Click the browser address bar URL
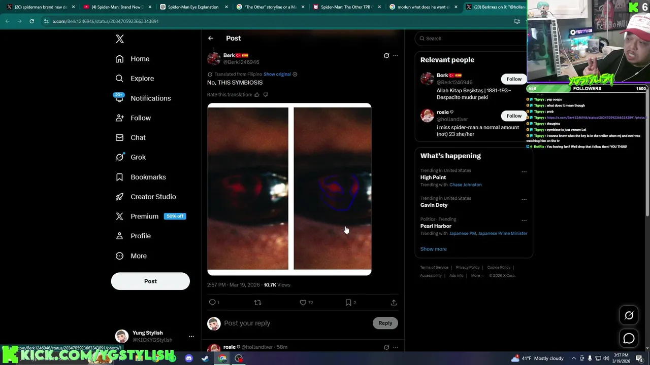The height and width of the screenshot is (365, 650). coord(106,21)
